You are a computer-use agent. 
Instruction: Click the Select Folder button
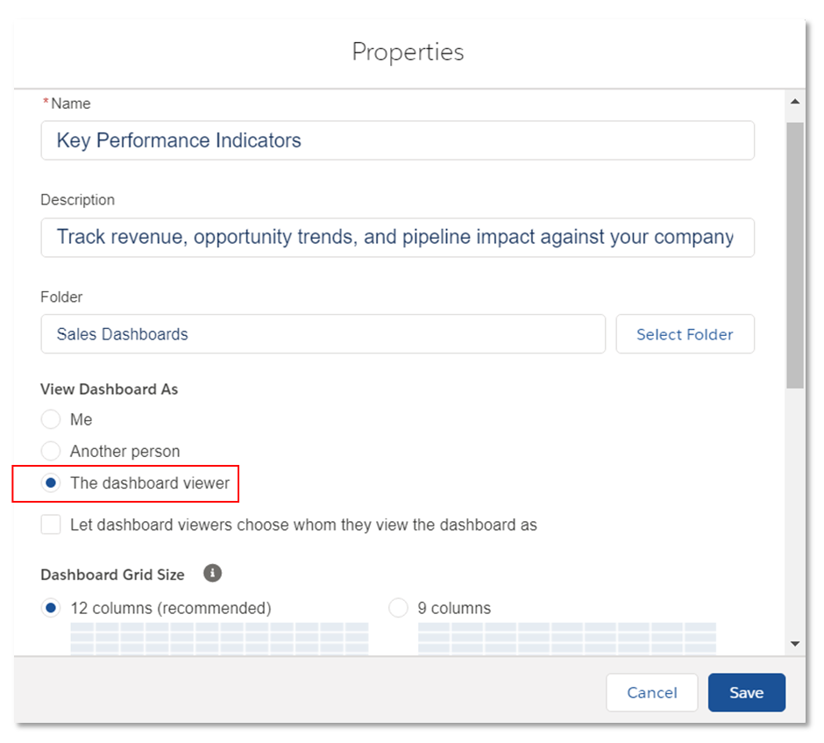pos(685,334)
